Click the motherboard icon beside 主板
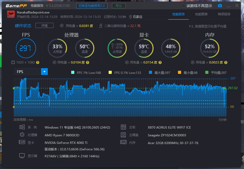 click(123, 127)
